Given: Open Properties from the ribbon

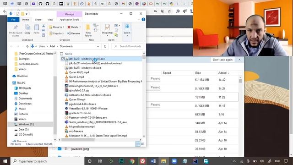Looking at the screenshot, I should [x=108, y=30].
